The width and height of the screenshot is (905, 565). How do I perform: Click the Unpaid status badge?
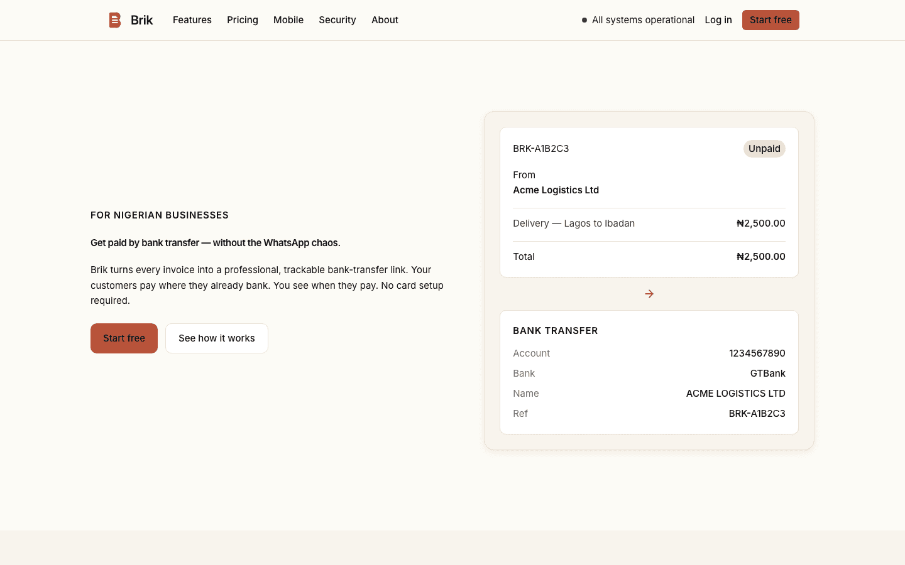click(764, 149)
